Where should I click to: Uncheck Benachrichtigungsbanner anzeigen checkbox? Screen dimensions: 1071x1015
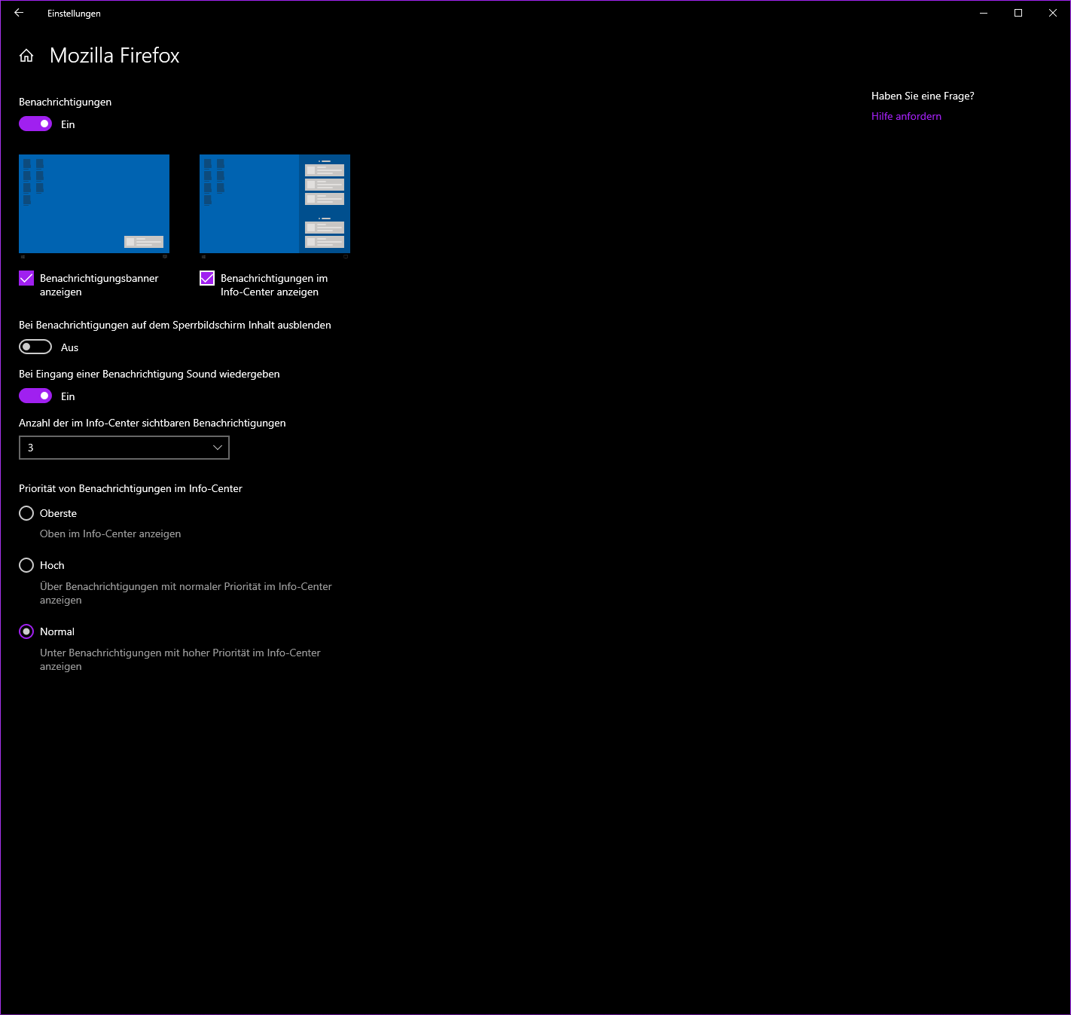(26, 278)
